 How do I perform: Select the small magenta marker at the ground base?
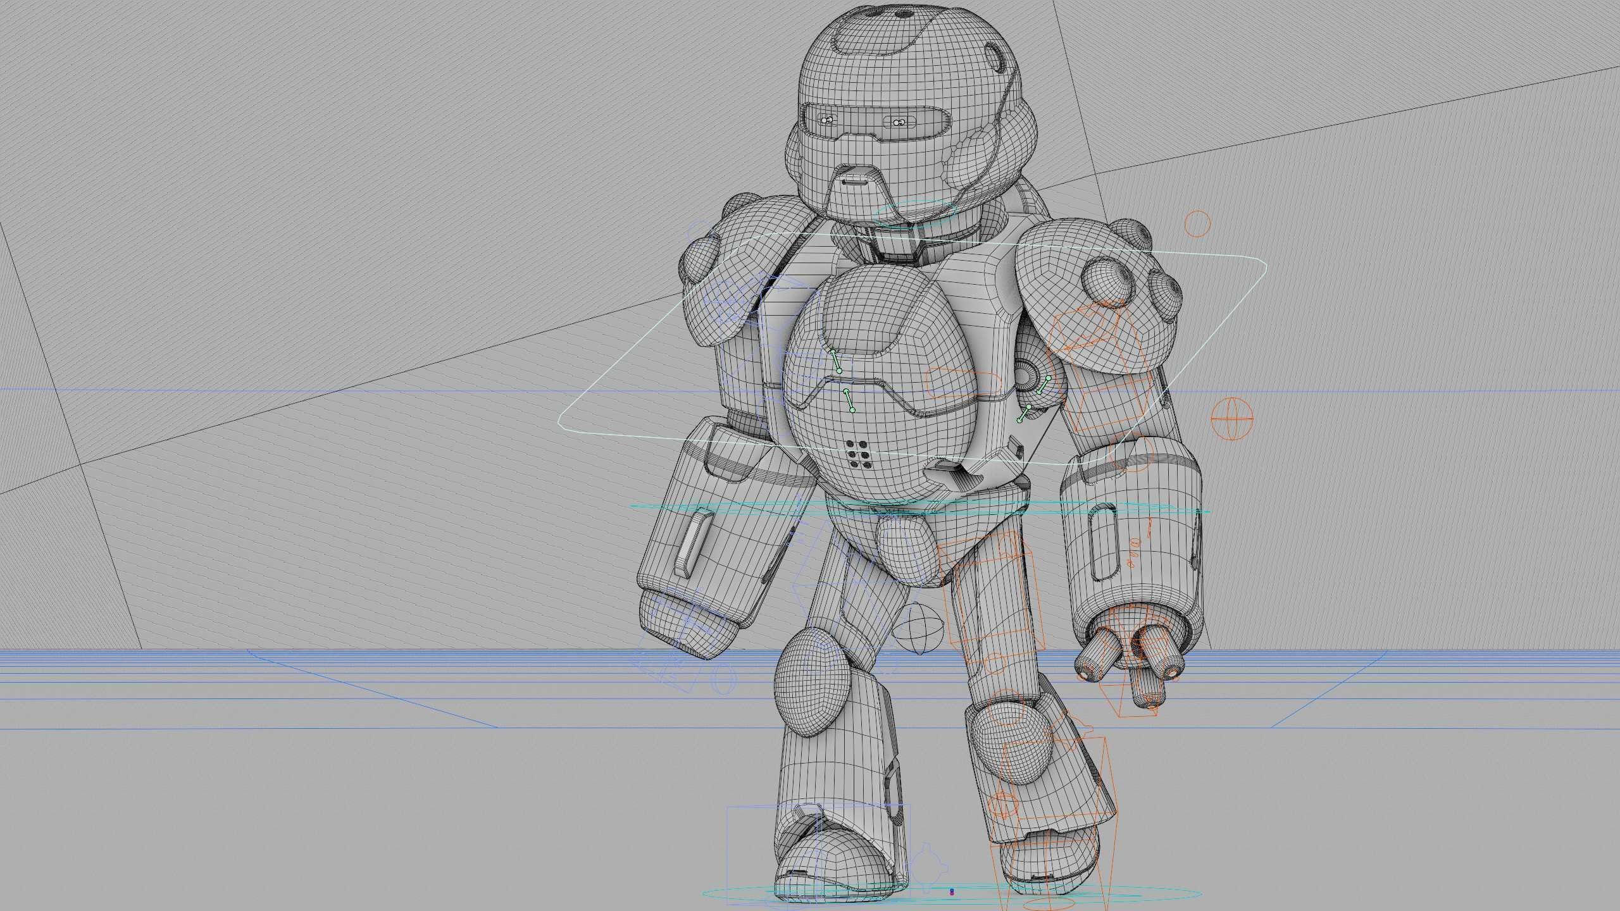coord(952,893)
